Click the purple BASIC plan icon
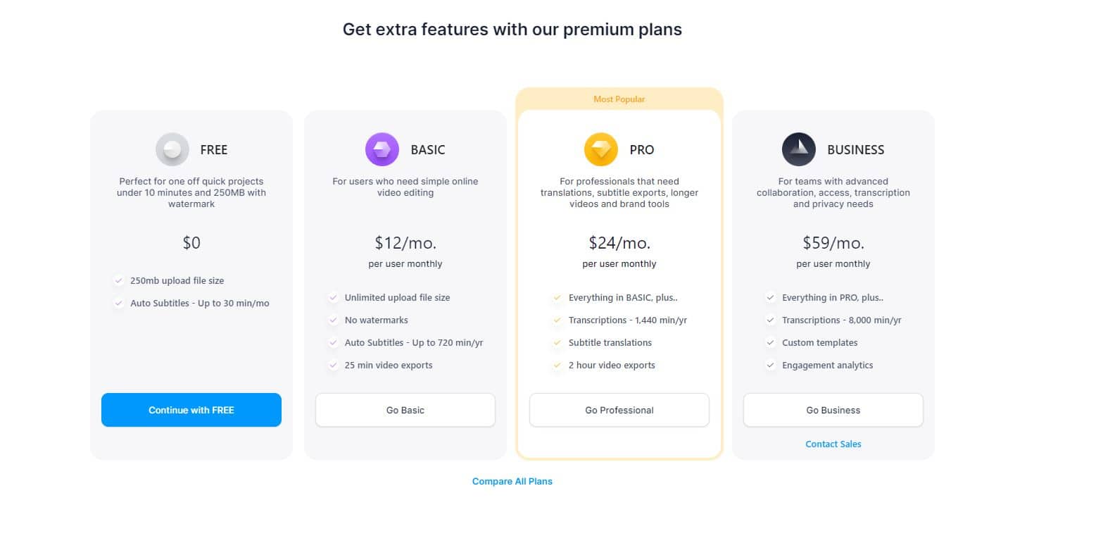Image resolution: width=1103 pixels, height=543 pixels. 382,149
